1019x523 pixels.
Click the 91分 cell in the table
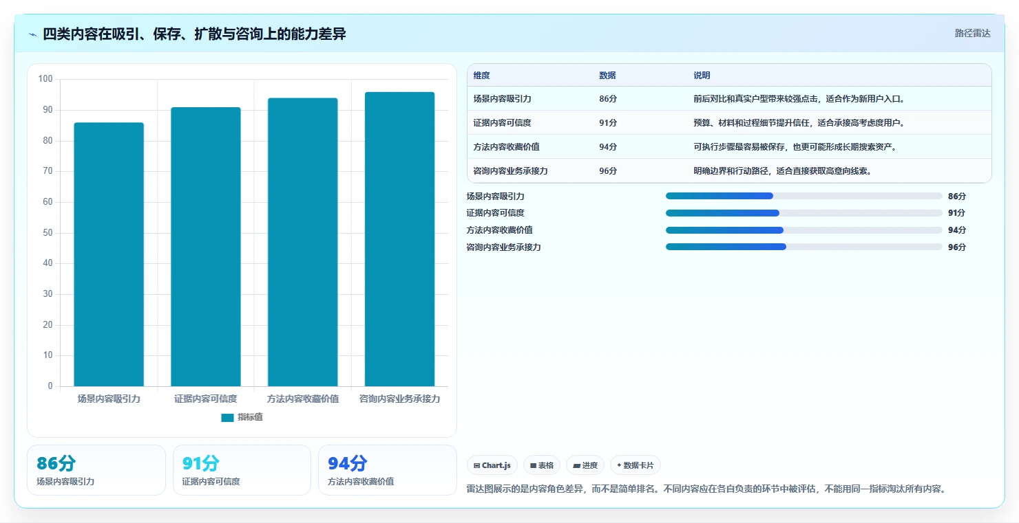tap(608, 123)
